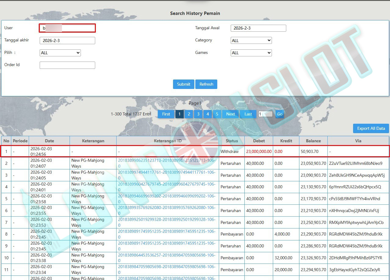This screenshot has height=280, width=390.
Task: Expand the Games dropdown
Action: pyautogui.click(x=251, y=53)
